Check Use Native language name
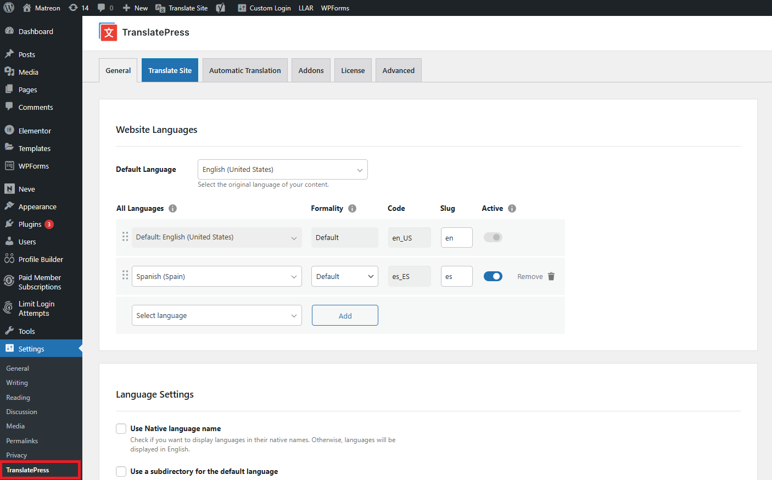The image size is (772, 480). pyautogui.click(x=121, y=428)
